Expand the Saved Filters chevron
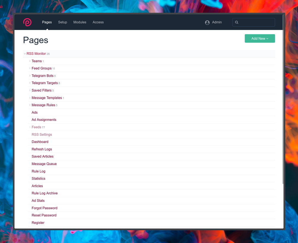This screenshot has height=243, width=298. point(30,90)
